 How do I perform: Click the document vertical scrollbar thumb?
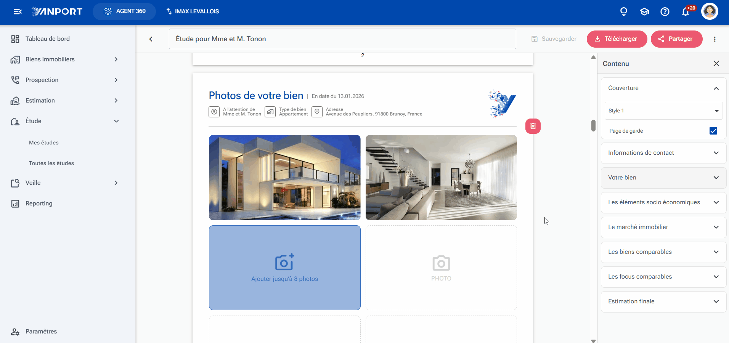point(593,125)
